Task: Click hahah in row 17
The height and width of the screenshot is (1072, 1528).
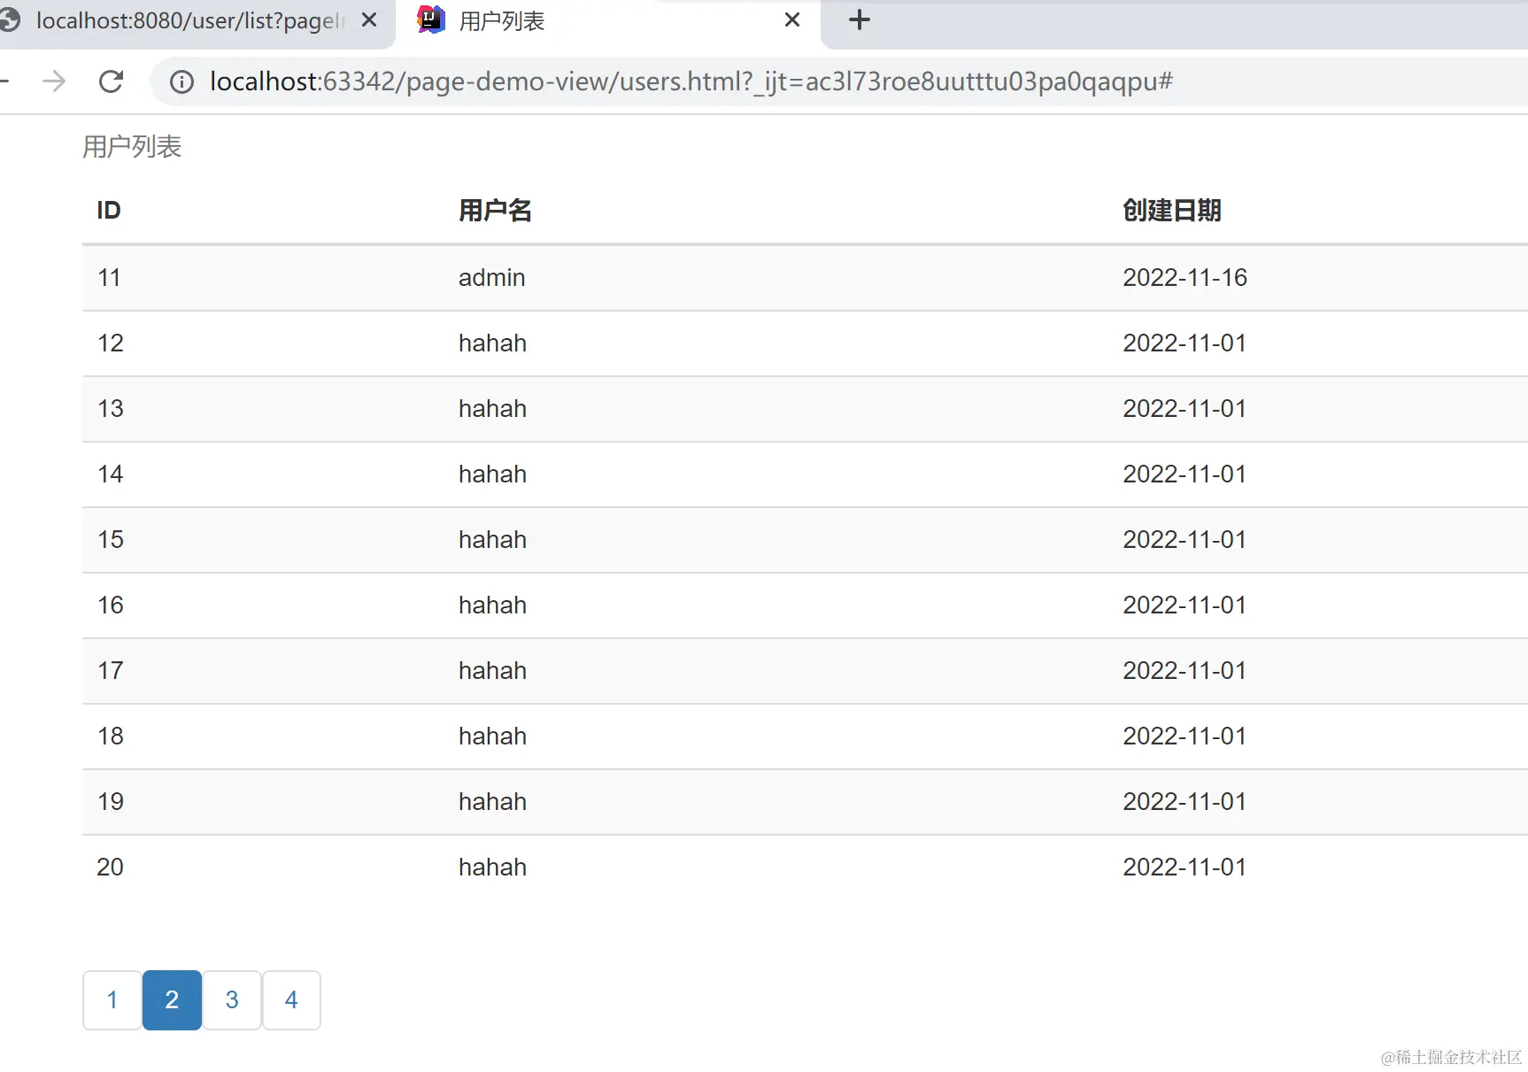Action: [492, 671]
